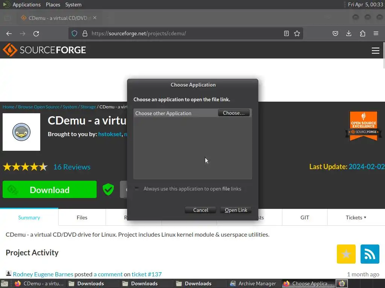This screenshot has height=288, width=385.
Task: Save to Pocket icon in the toolbar
Action: [335, 33]
